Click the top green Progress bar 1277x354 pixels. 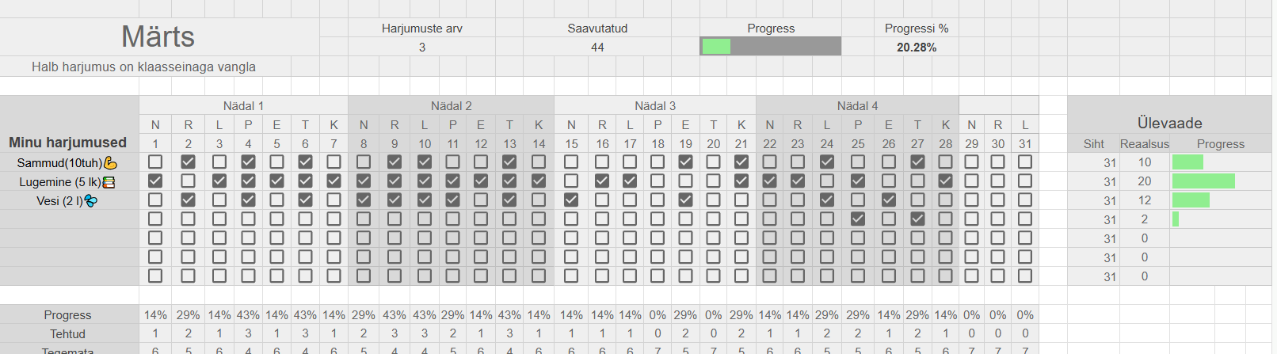(x=716, y=47)
